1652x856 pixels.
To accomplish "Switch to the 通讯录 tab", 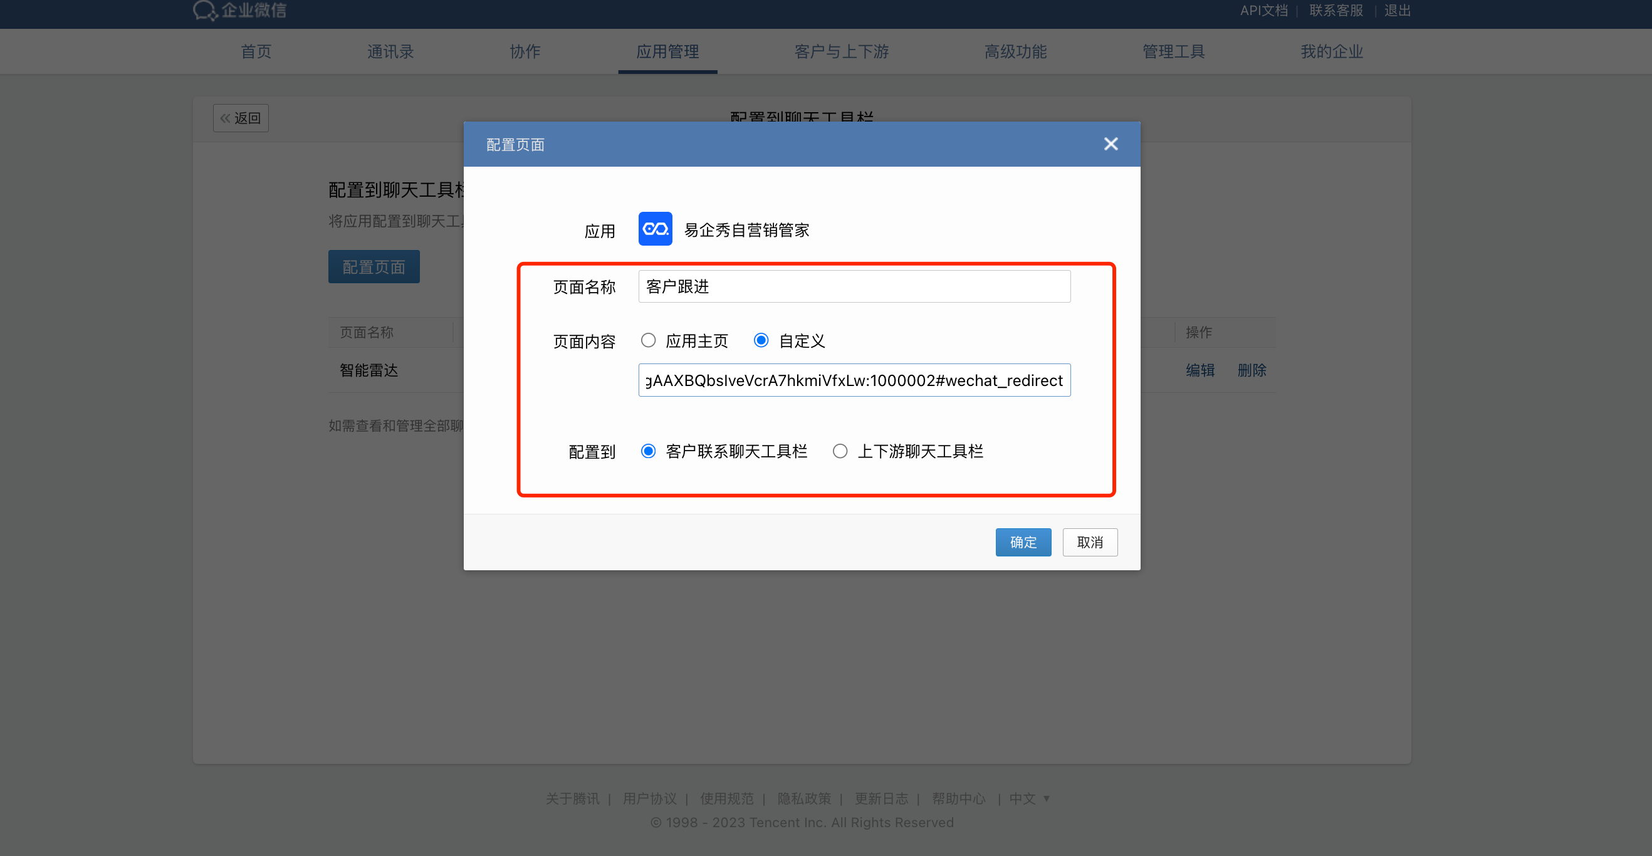I will pos(390,51).
